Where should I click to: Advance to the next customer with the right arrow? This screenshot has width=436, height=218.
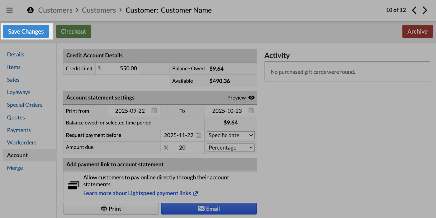click(425, 10)
